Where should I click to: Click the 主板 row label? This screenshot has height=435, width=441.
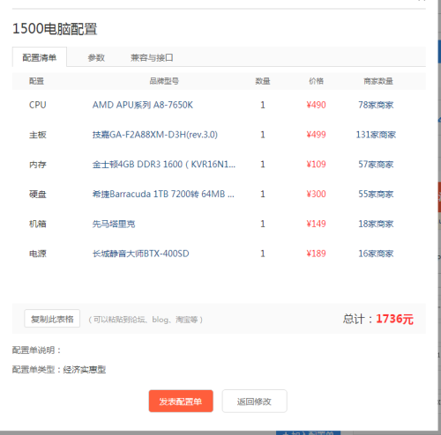(x=38, y=135)
